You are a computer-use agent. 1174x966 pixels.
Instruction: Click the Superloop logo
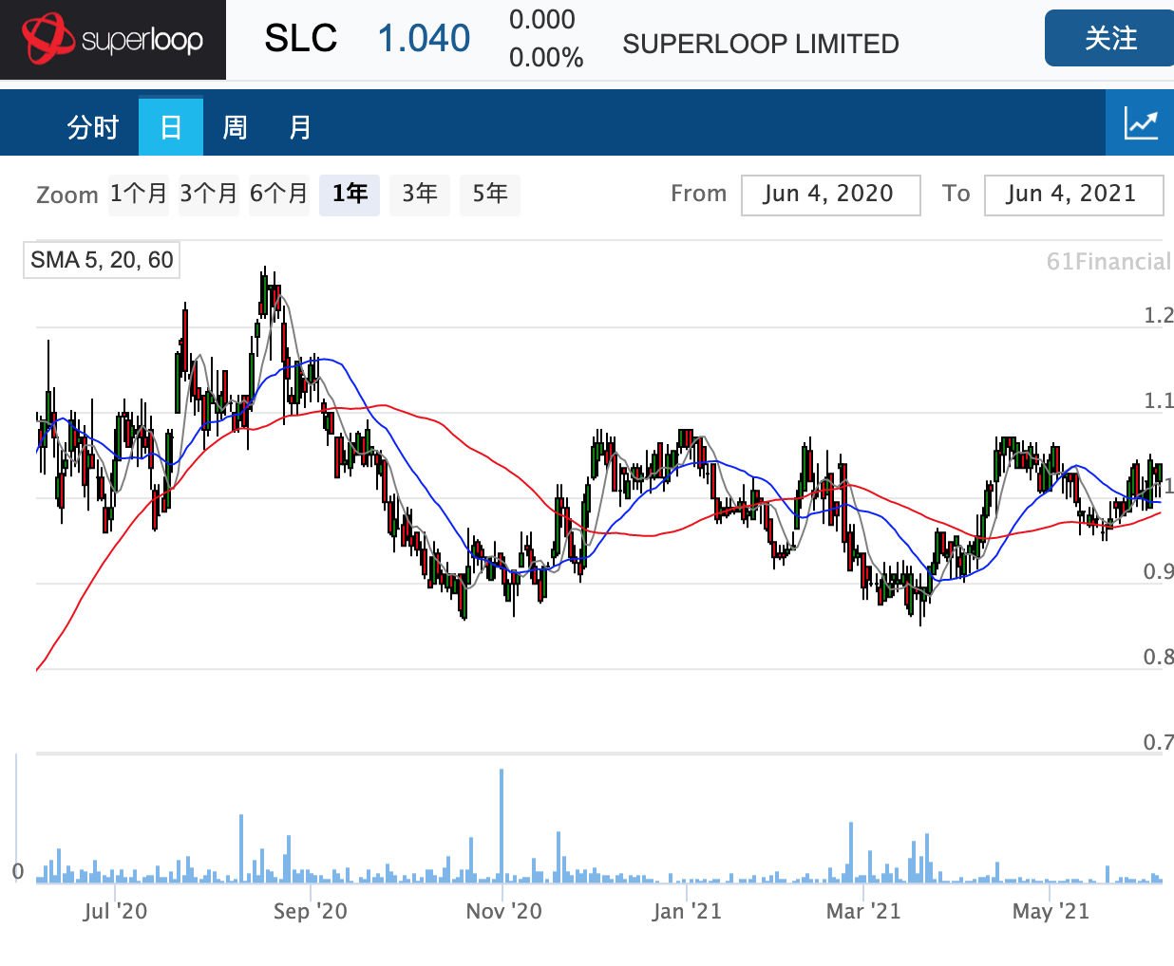coord(113,40)
